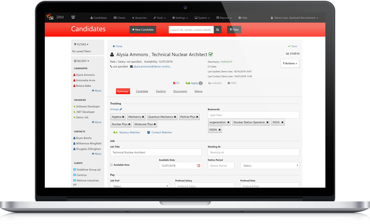Save the candidate record
The image size is (370, 224).
point(292,46)
